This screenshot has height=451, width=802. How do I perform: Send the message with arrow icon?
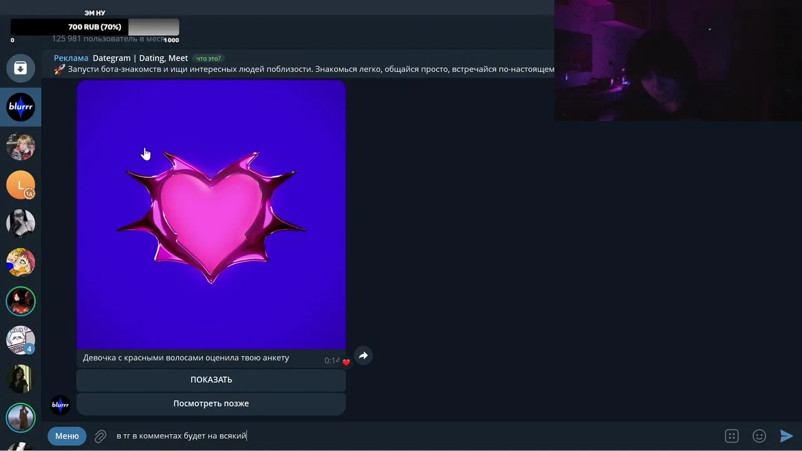coord(786,436)
